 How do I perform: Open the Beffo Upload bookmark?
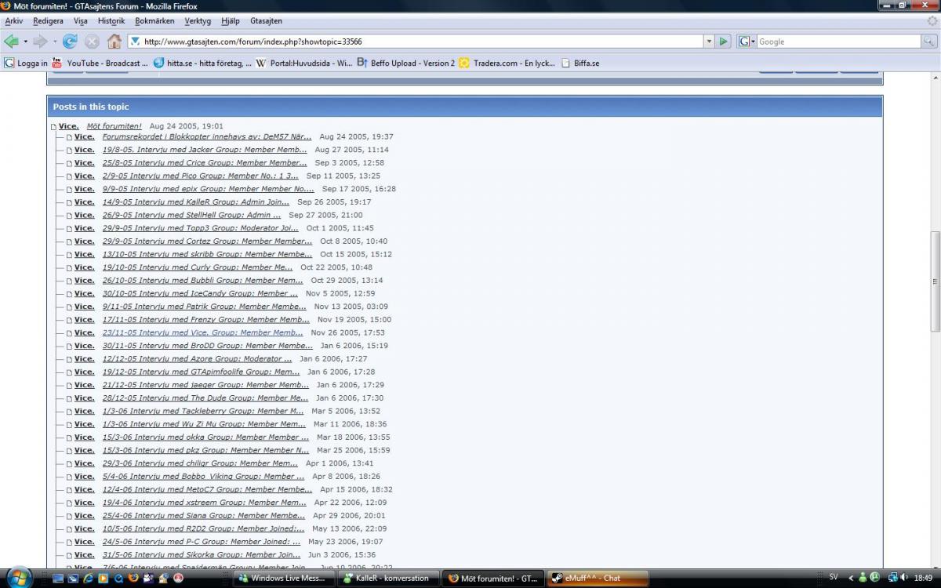pyautogui.click(x=405, y=63)
